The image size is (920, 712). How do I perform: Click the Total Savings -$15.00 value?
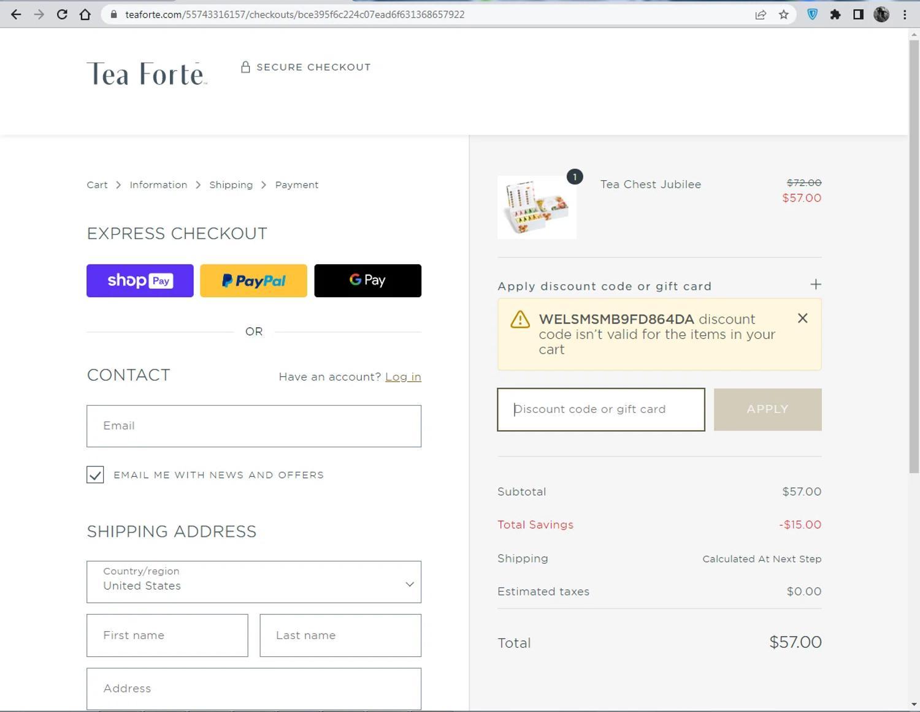tap(800, 525)
